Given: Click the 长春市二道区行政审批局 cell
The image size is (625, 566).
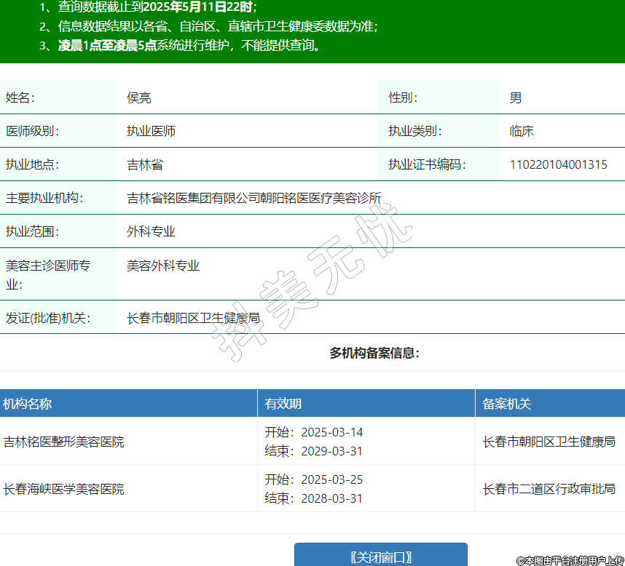Looking at the screenshot, I should click(x=549, y=489).
